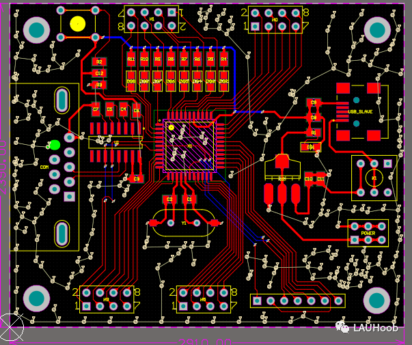Select LED footprint DS2
The width and height of the screenshot is (412, 345).
[x=223, y=81]
